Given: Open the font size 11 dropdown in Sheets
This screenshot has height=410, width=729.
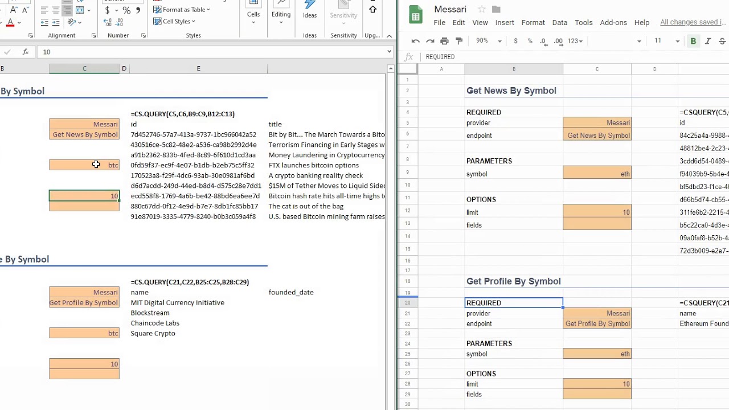Looking at the screenshot, I should pos(666,41).
